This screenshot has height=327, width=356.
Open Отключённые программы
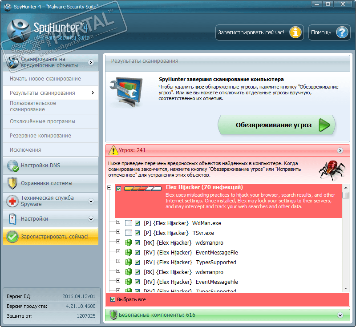coord(51,121)
